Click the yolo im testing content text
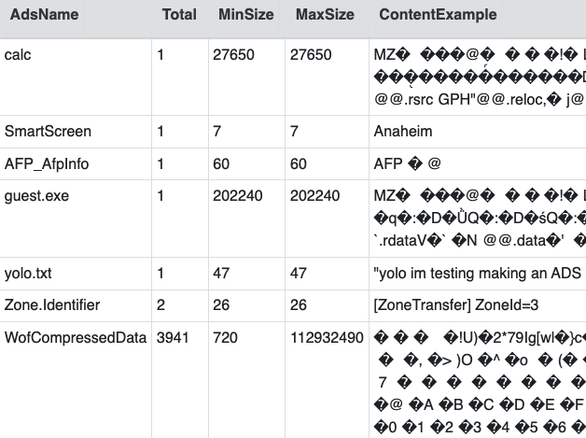586x438 pixels. (477, 274)
